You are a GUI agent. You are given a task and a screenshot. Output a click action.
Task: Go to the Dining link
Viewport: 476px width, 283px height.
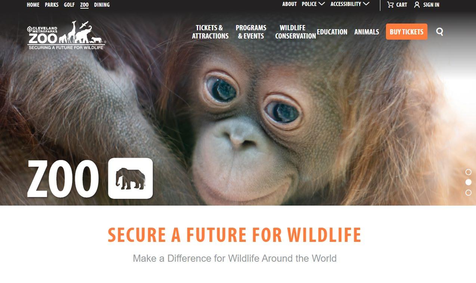pos(102,5)
